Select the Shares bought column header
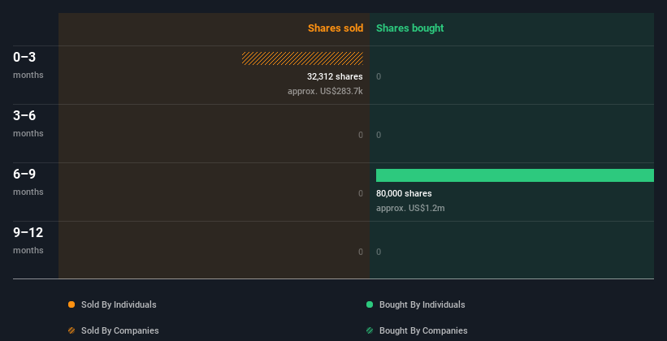The image size is (667, 341). click(x=409, y=28)
